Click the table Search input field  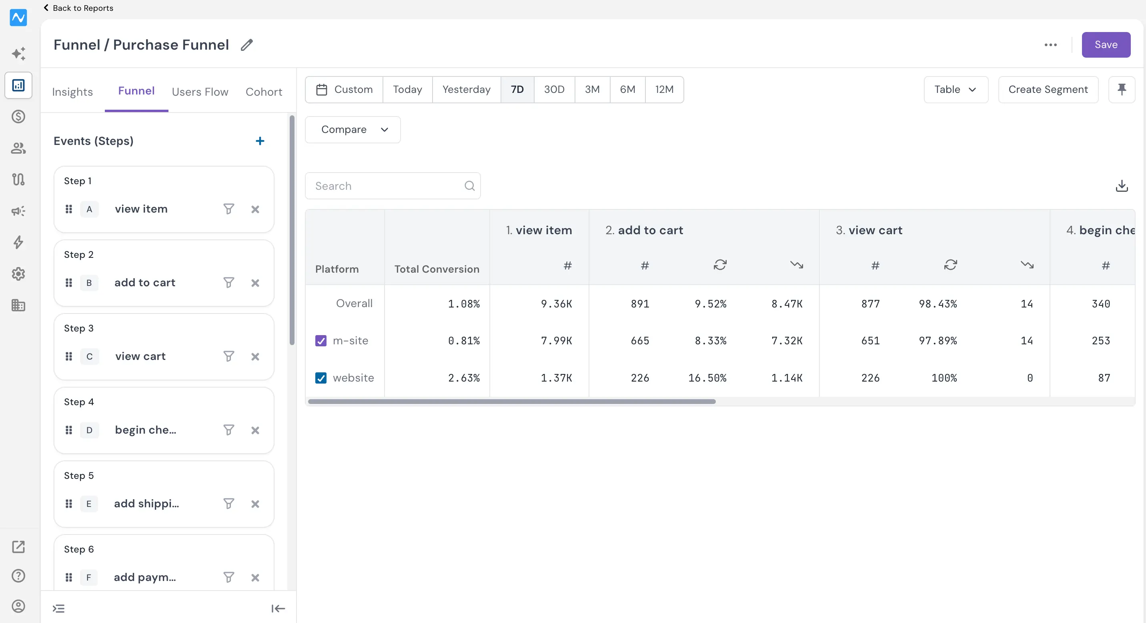393,185
